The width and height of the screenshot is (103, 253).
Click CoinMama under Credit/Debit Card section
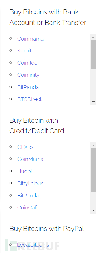pos(30,159)
